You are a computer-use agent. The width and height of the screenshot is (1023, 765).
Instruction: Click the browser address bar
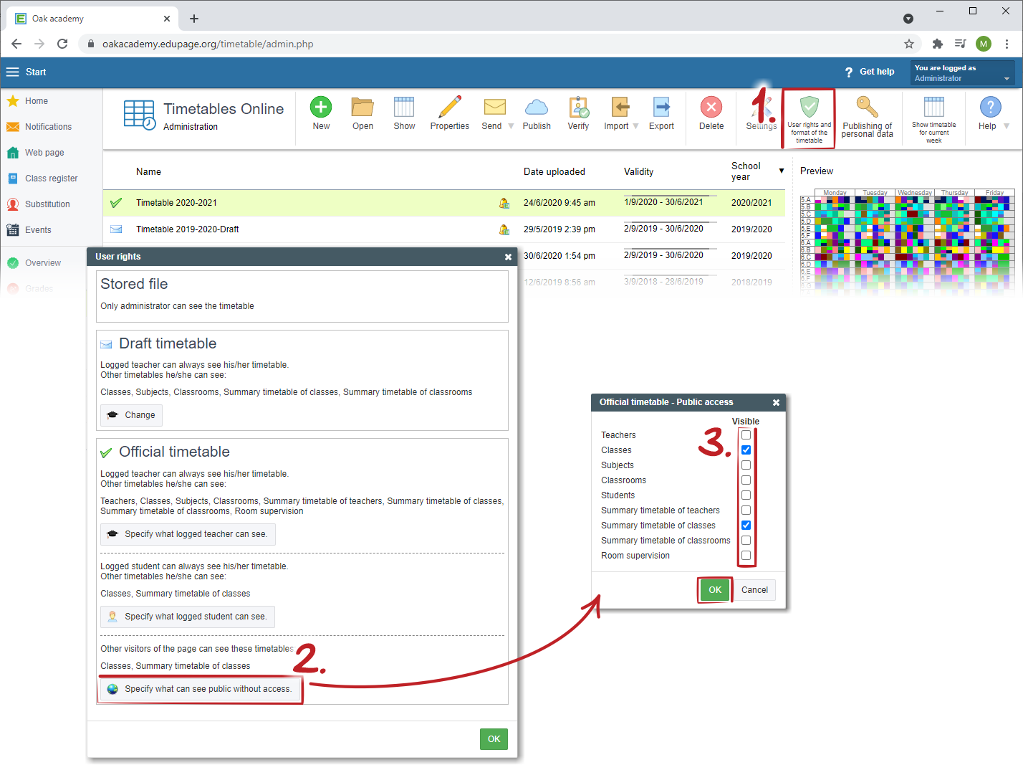tap(494, 44)
